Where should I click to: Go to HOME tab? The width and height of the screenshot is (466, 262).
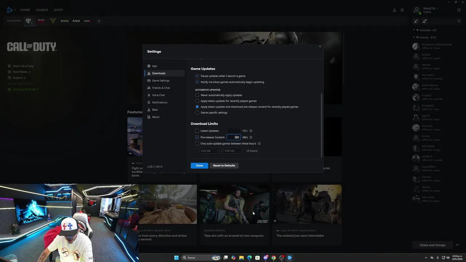coord(25,10)
